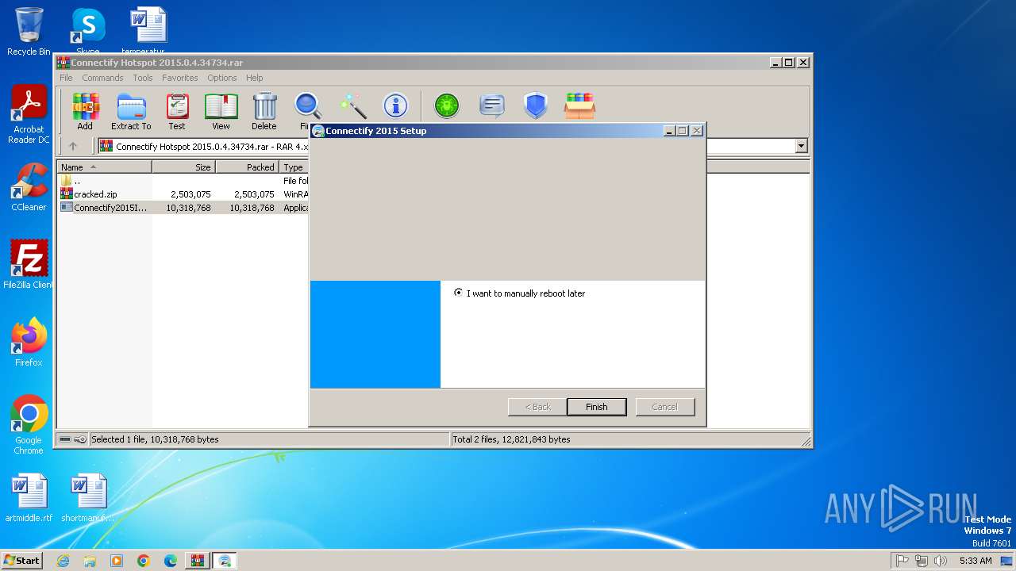Select the Connectify2015I... installer row
Viewport: 1016px width, 571px height.
[x=183, y=208]
